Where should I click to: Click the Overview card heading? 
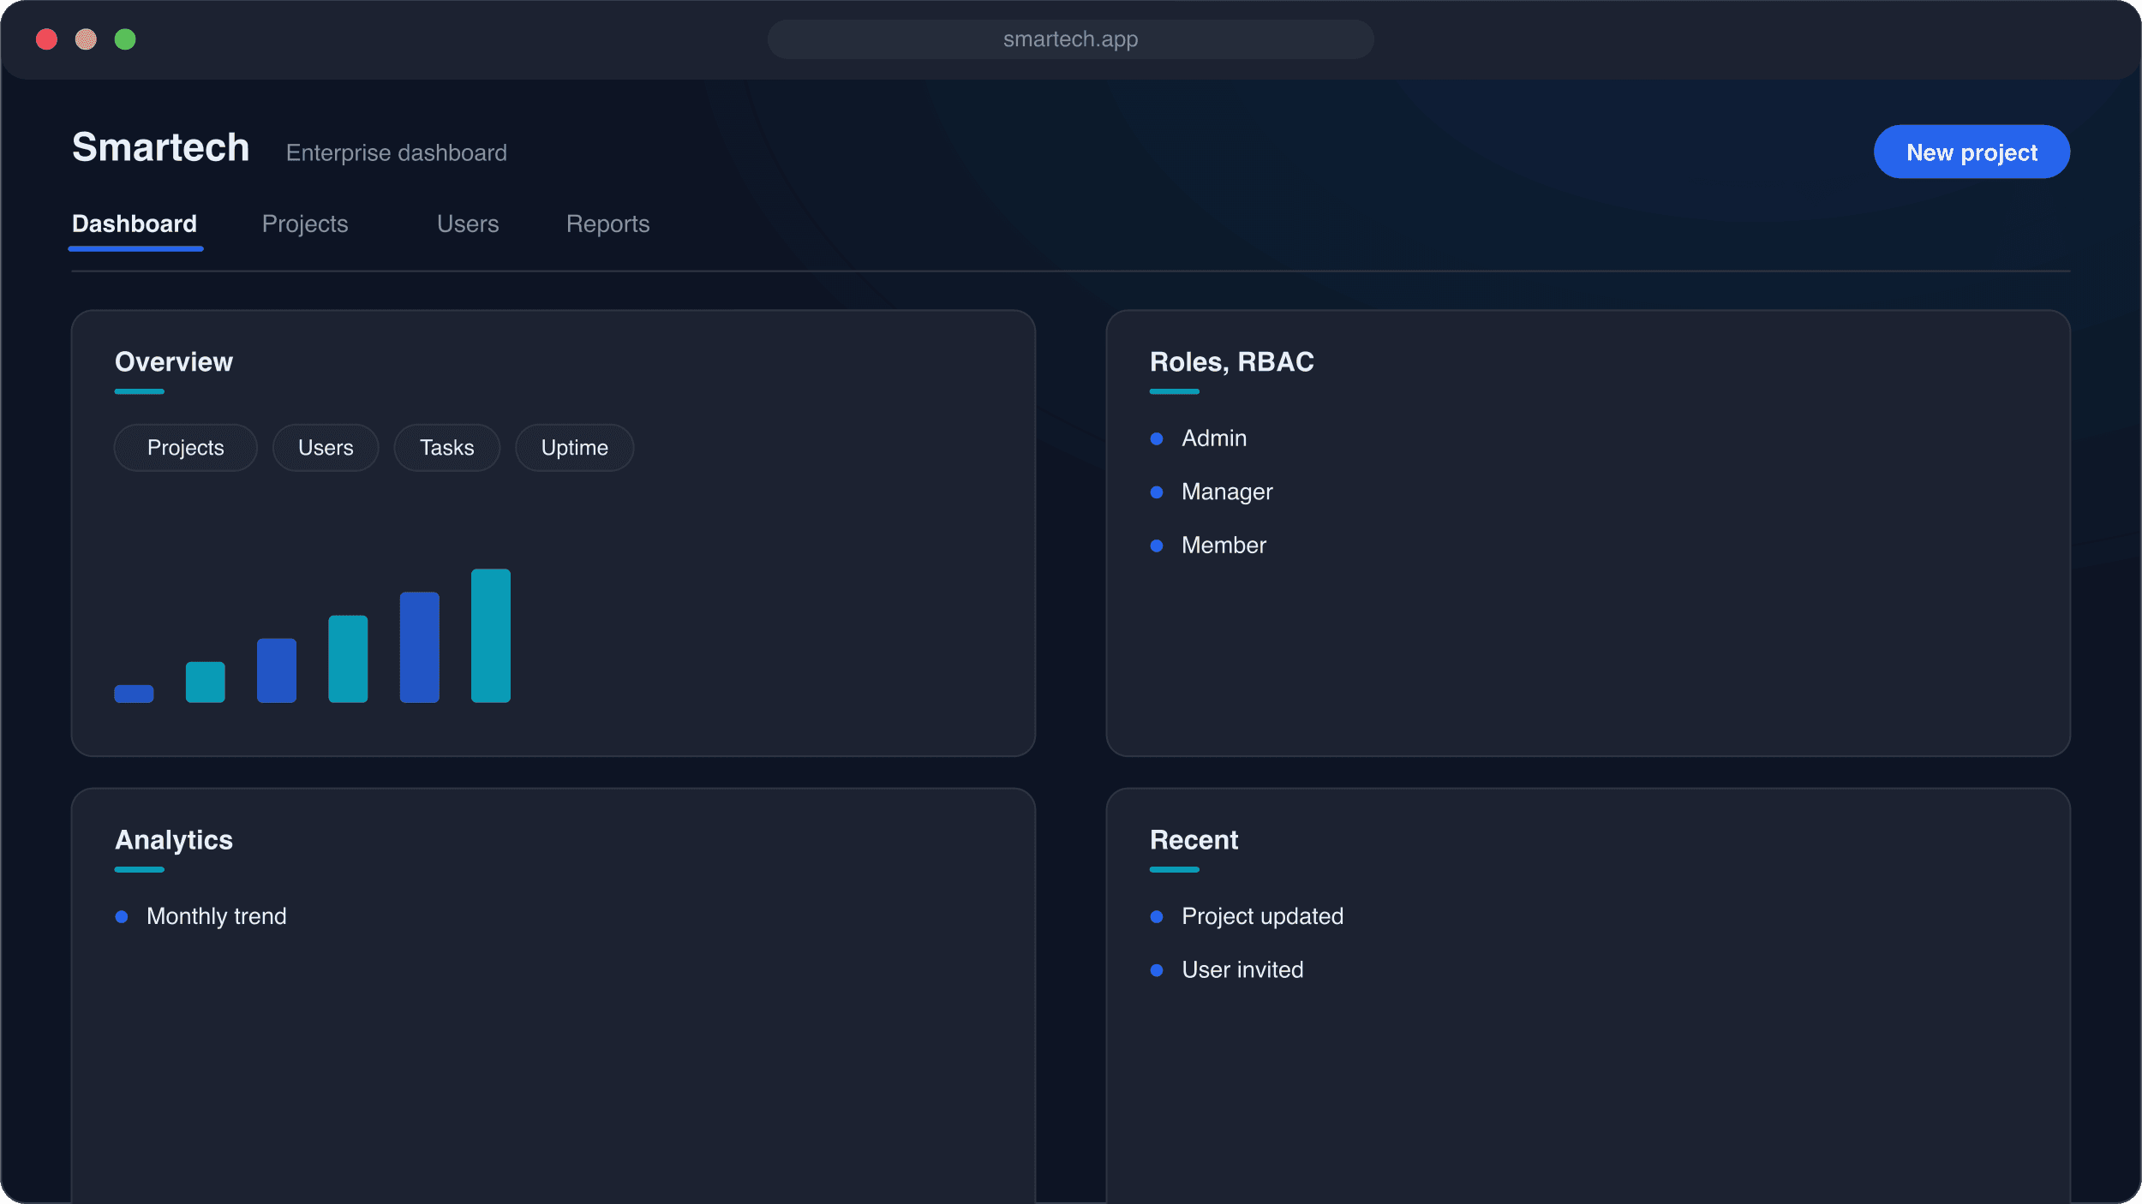click(x=174, y=361)
